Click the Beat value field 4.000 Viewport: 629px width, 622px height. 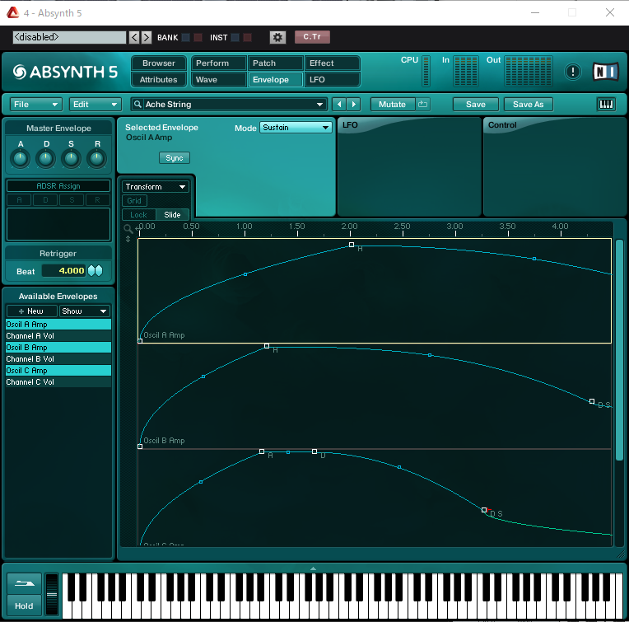click(x=64, y=271)
